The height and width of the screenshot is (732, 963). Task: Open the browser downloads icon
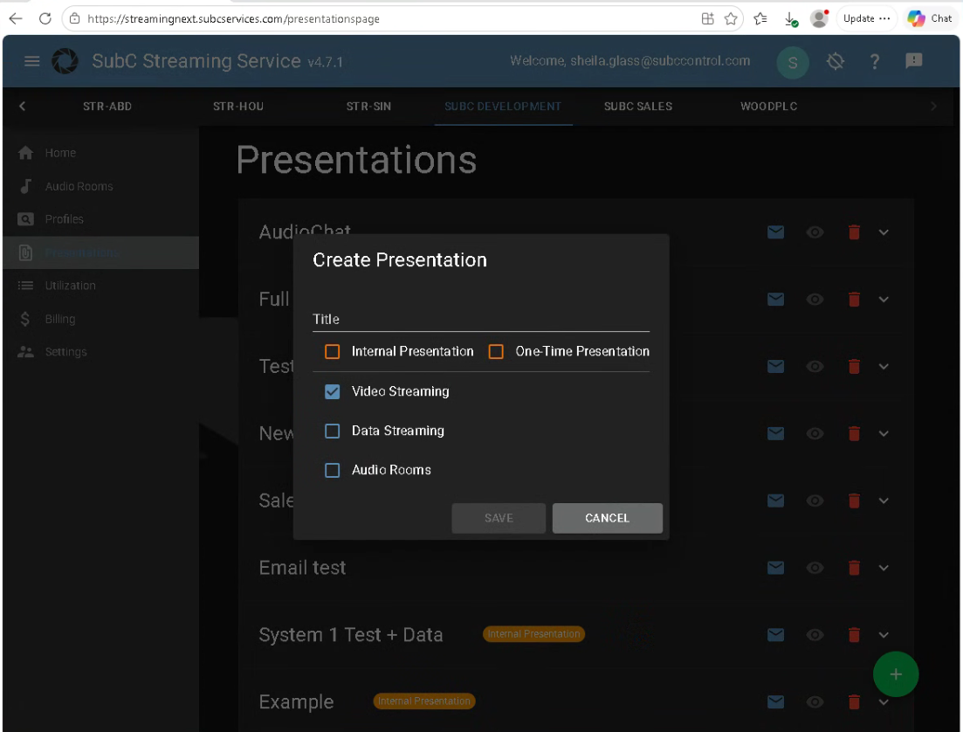[x=791, y=19]
